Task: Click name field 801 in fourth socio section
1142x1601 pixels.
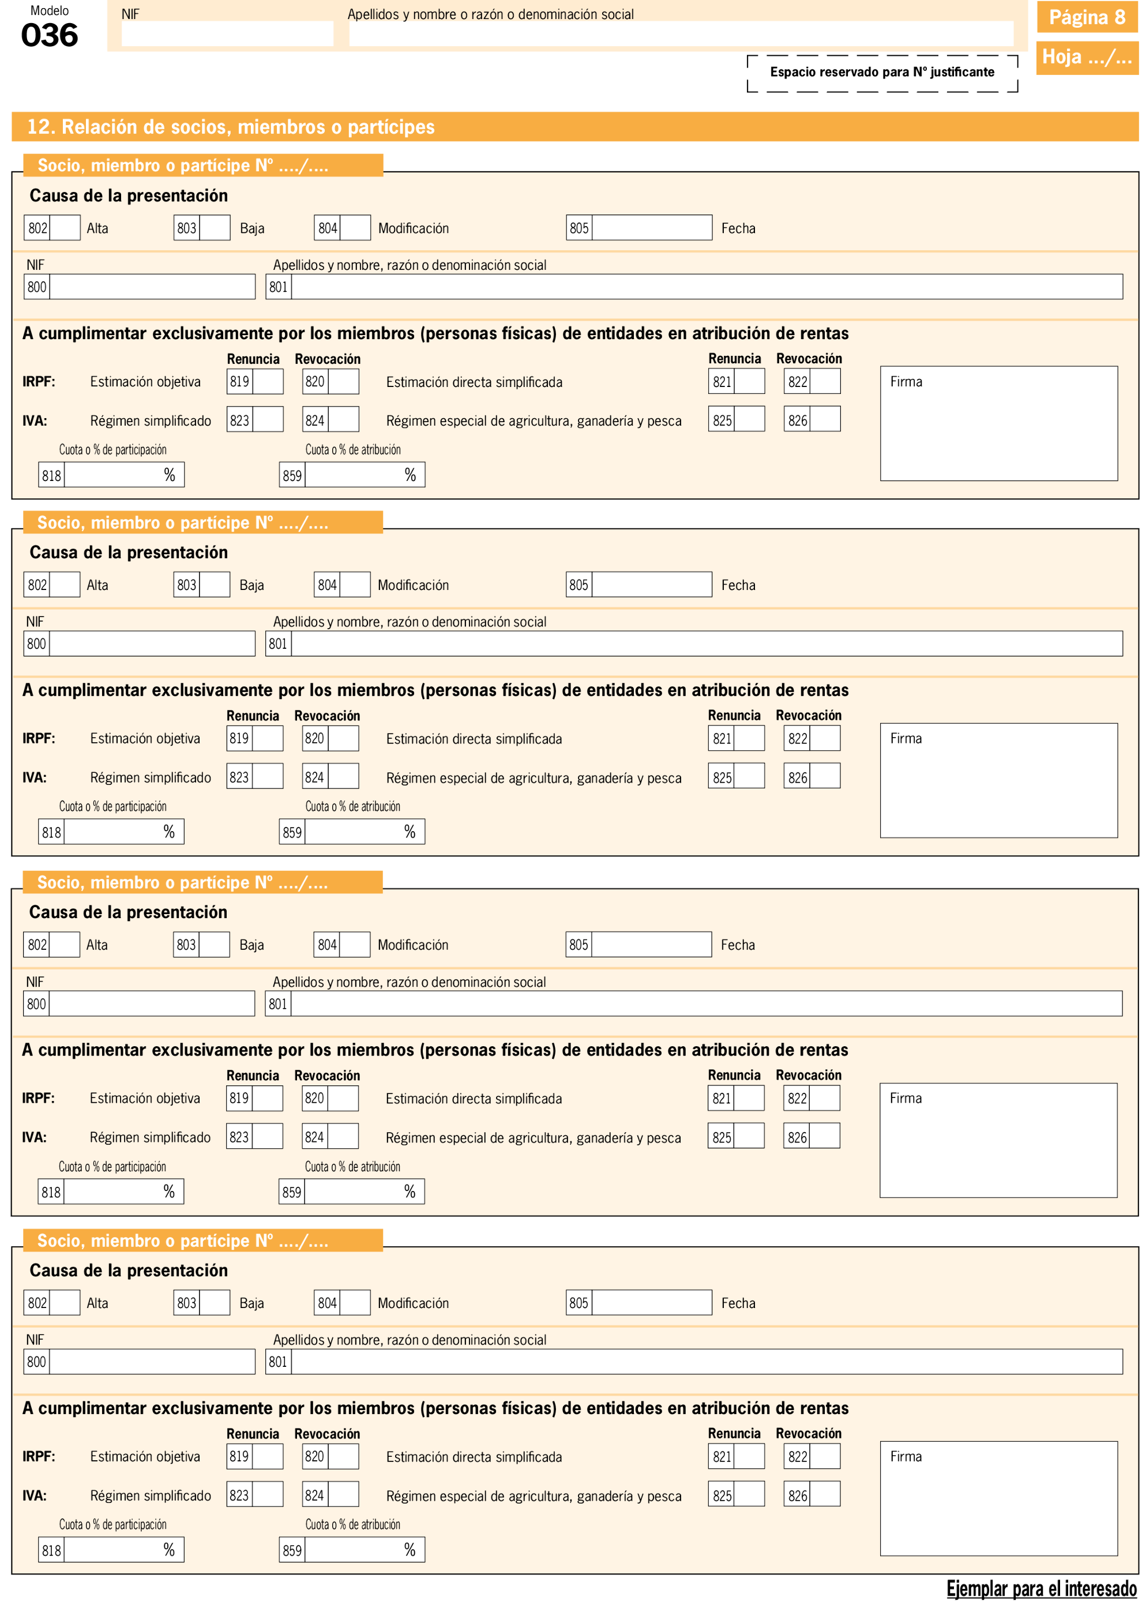Action: coord(707,1362)
